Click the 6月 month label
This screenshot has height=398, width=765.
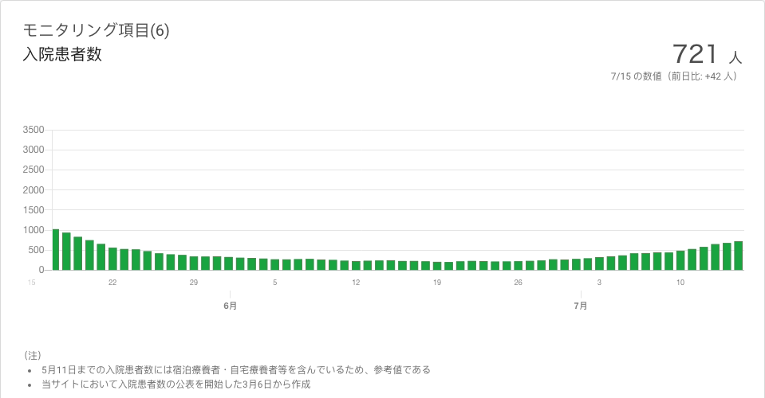(231, 306)
